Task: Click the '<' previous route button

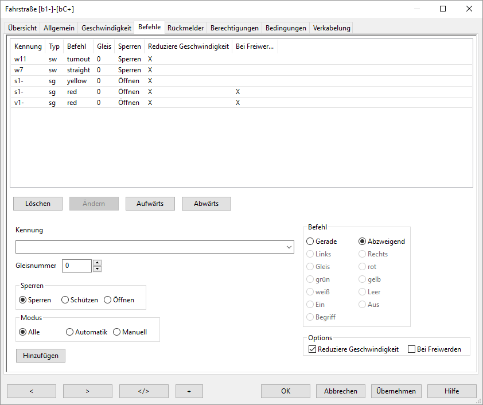Action: click(x=32, y=391)
